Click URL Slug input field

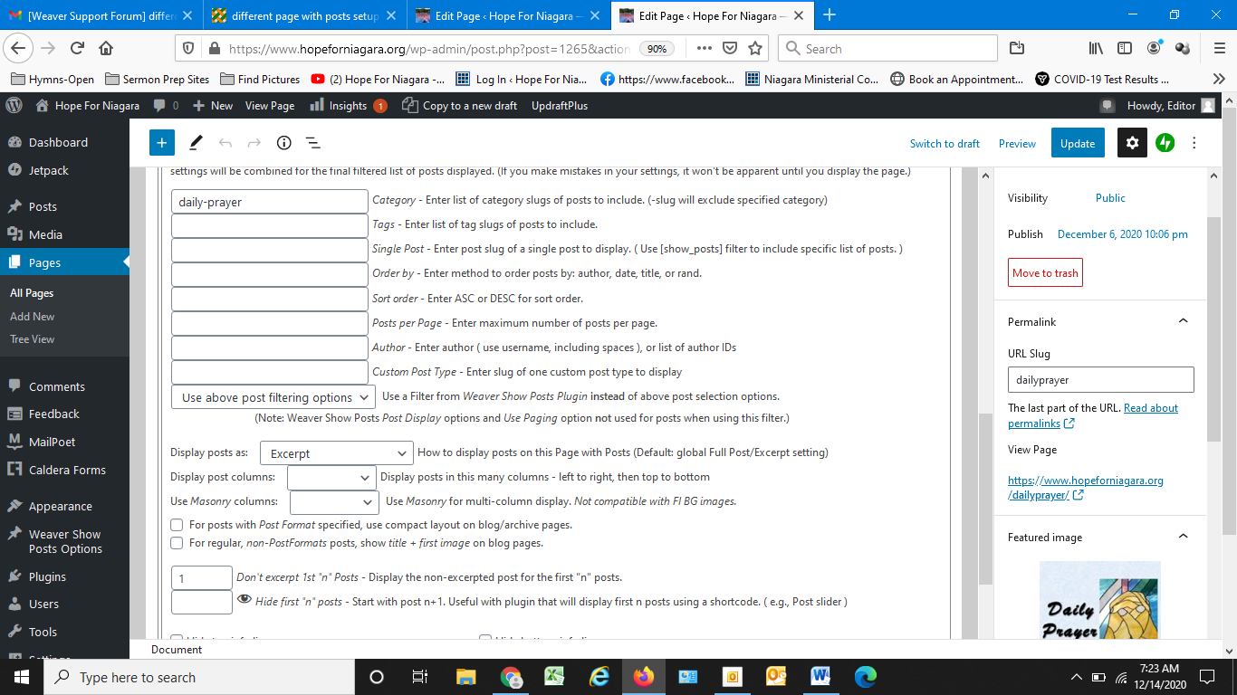[x=1101, y=379]
